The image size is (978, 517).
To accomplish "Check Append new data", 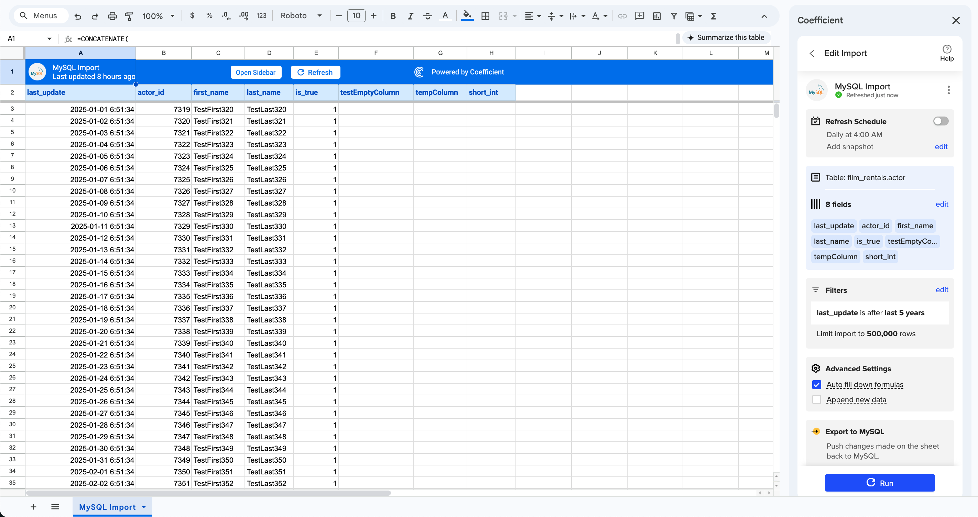I will [x=817, y=399].
